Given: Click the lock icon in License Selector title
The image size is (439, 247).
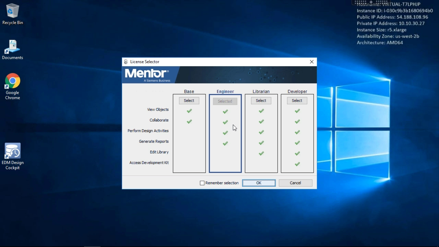Looking at the screenshot, I should 126,62.
